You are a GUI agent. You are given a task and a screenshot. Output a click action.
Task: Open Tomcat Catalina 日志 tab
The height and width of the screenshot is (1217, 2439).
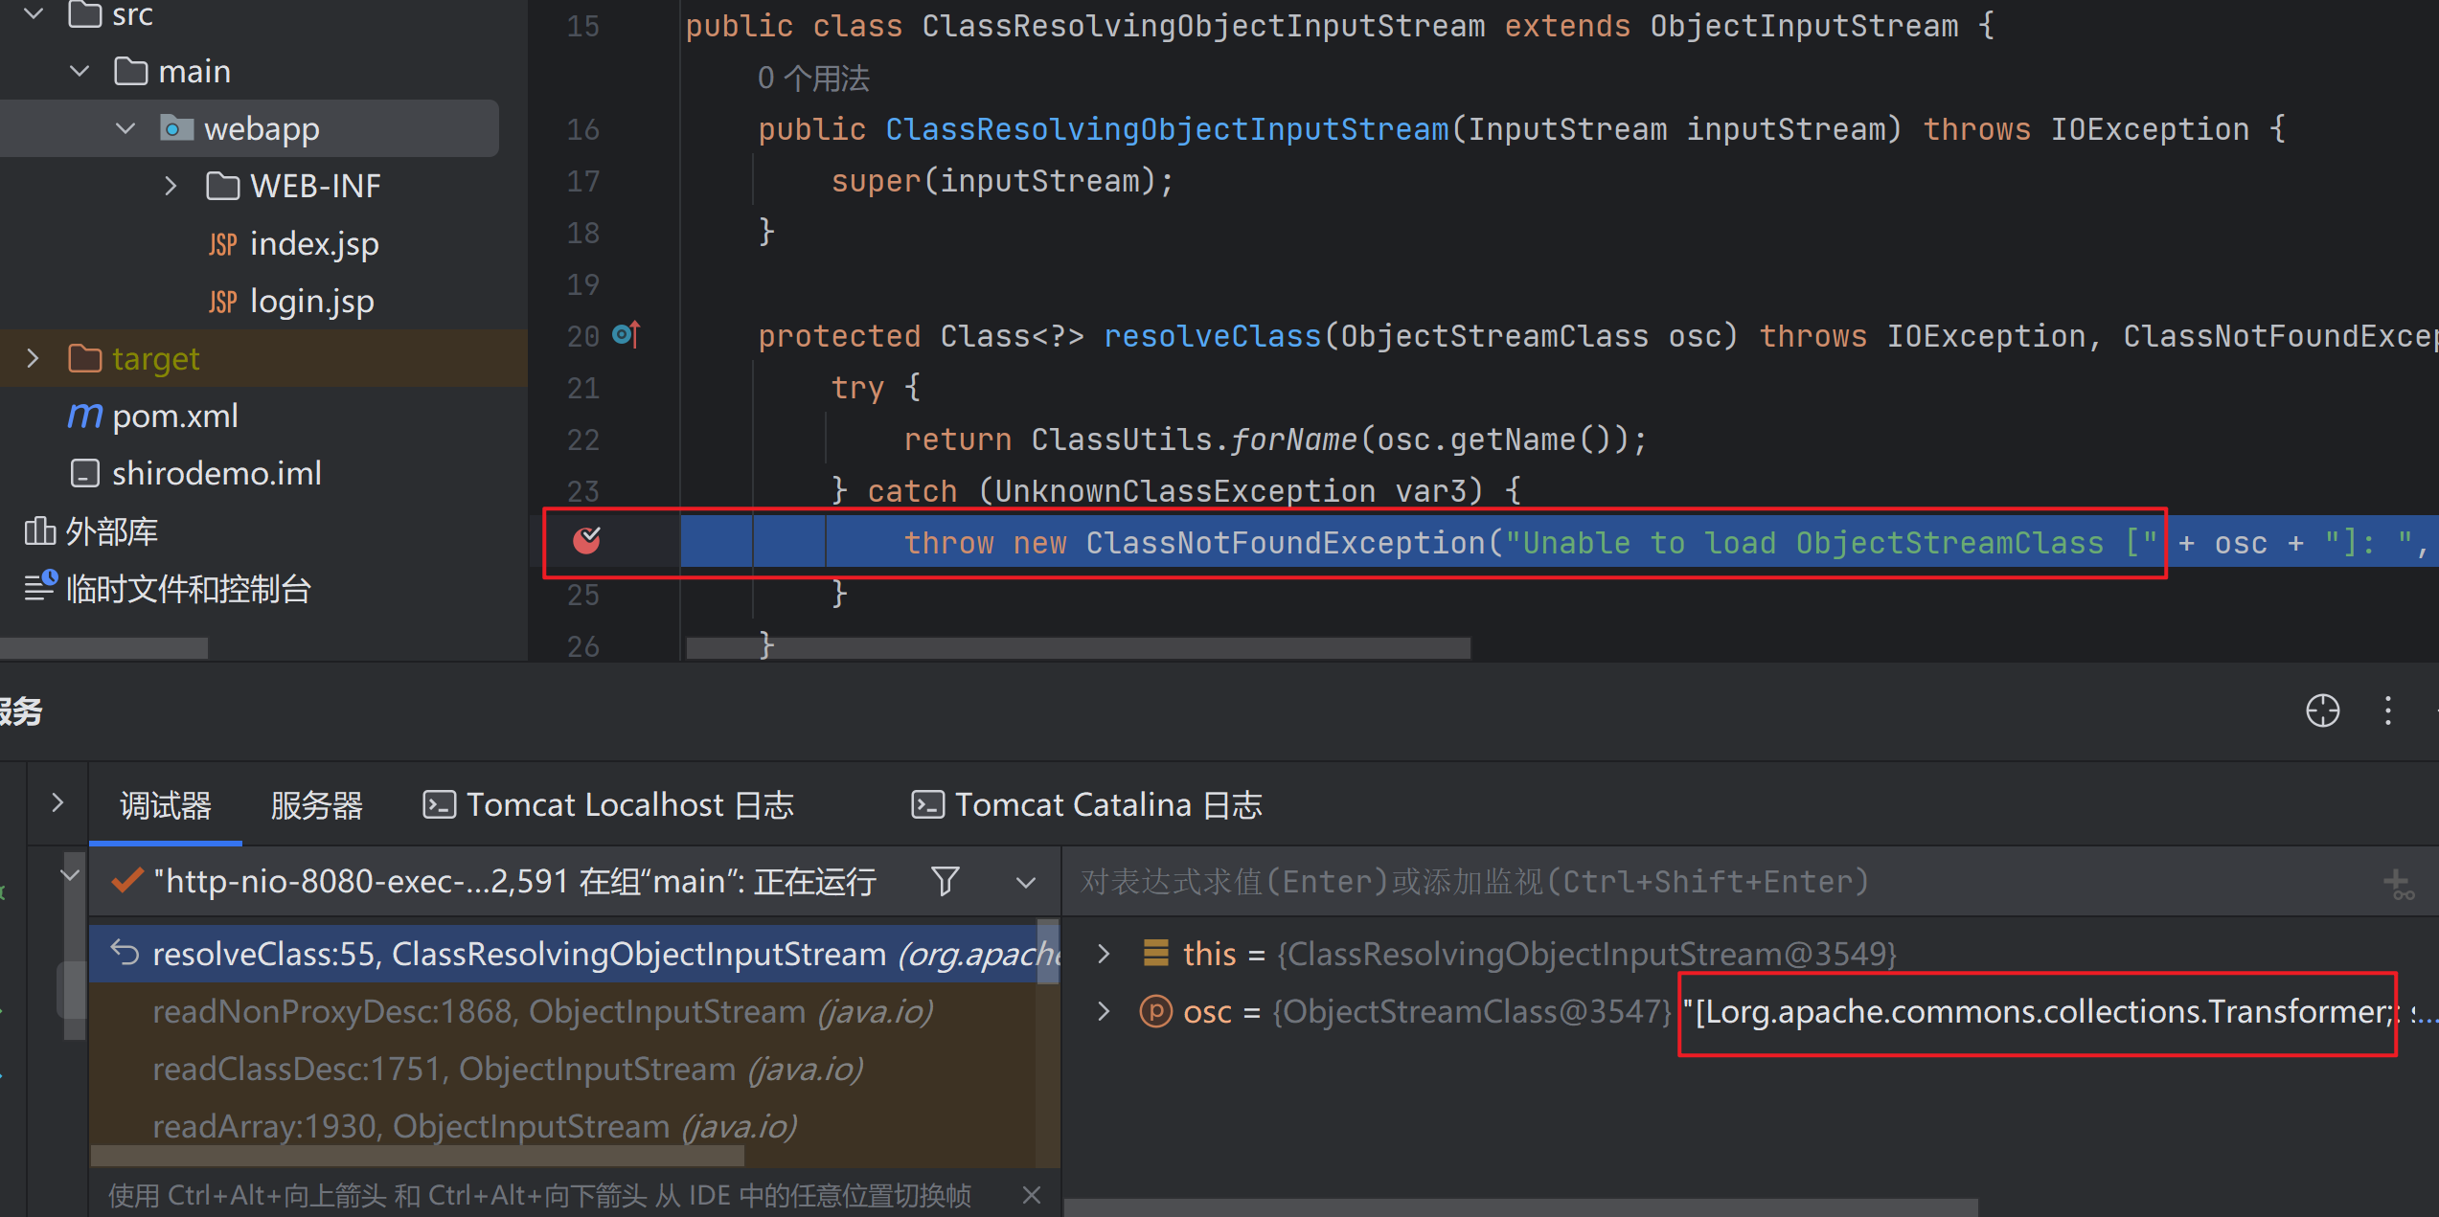point(1086,805)
